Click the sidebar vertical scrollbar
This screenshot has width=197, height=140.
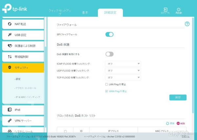(45, 87)
